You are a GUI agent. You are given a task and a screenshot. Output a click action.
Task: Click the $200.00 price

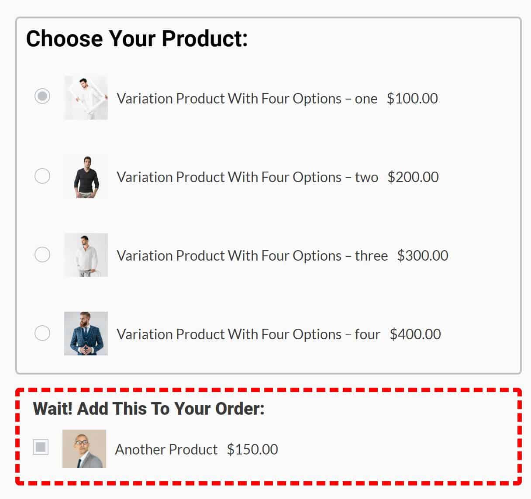(x=413, y=177)
